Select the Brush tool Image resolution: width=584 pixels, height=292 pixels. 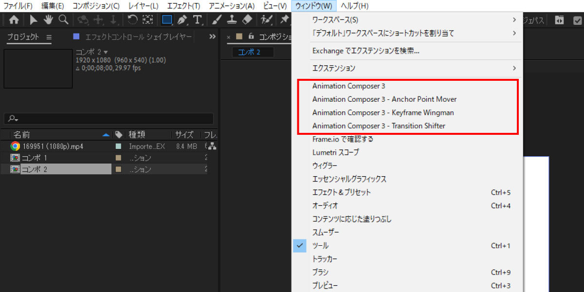[217, 20]
